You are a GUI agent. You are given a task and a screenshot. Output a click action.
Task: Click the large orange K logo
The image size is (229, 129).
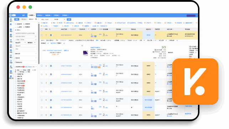195,82
